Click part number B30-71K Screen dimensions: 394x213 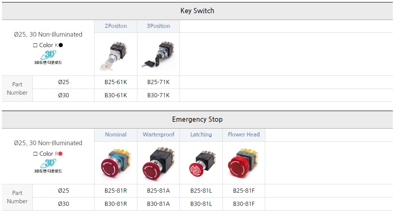pos(158,95)
